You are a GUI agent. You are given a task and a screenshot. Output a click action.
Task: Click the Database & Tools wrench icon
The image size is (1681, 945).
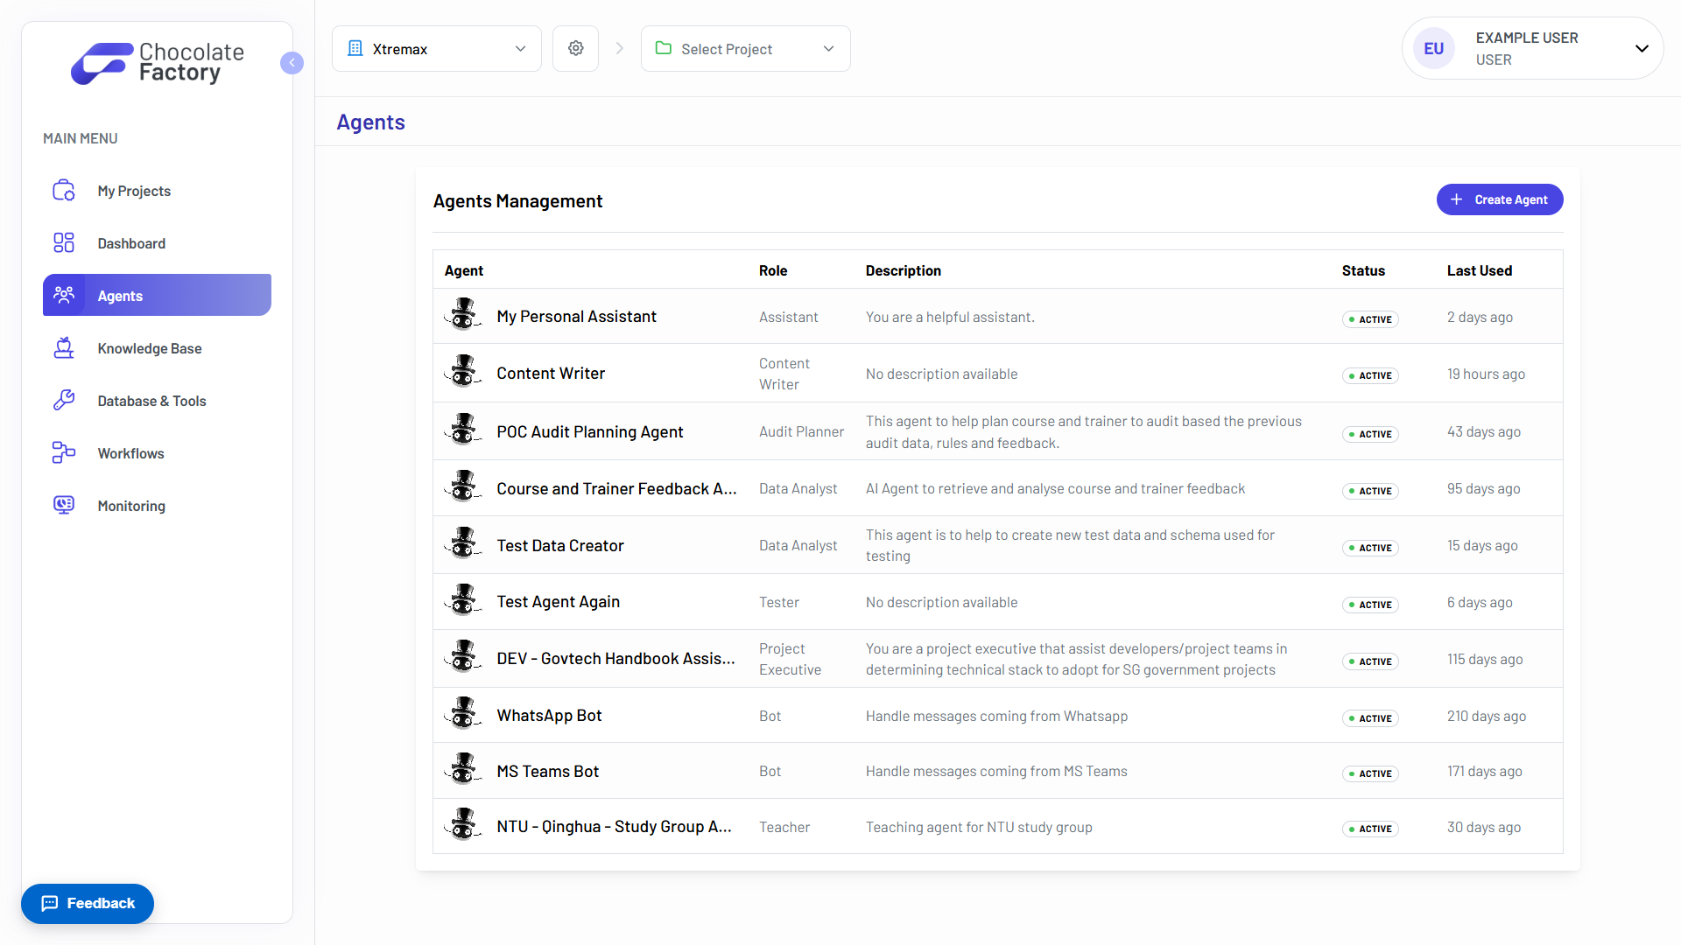(x=64, y=401)
